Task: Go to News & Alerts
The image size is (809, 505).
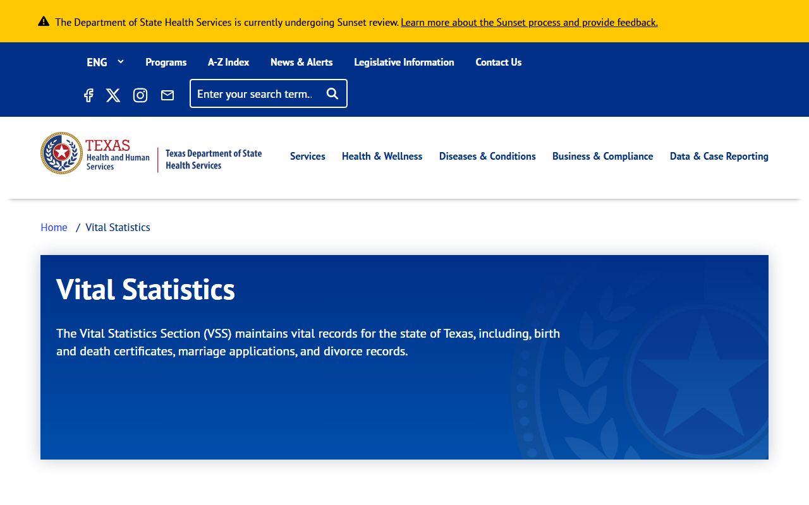Action: [301, 62]
